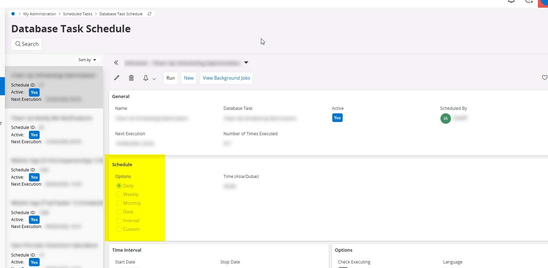Click the Language label
This screenshot has width=548, height=268.
pyautogui.click(x=453, y=262)
